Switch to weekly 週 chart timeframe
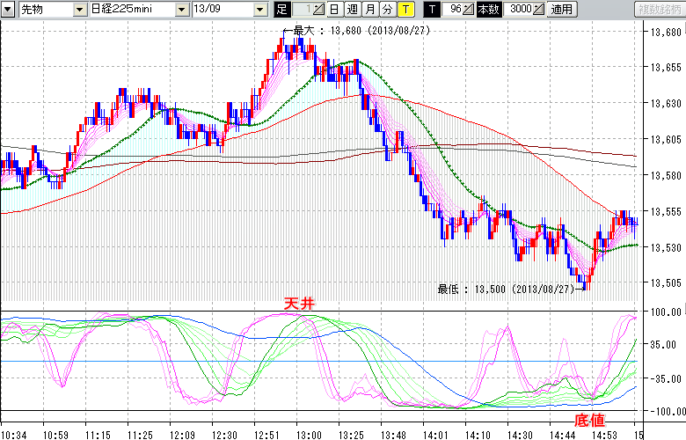The height and width of the screenshot is (440, 686). point(352,10)
